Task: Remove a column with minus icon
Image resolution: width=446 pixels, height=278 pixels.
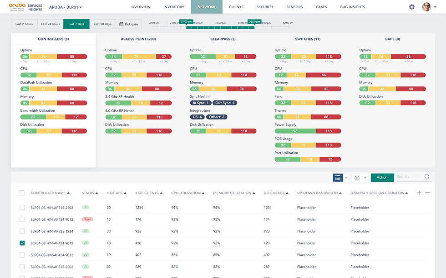Action: (x=427, y=193)
